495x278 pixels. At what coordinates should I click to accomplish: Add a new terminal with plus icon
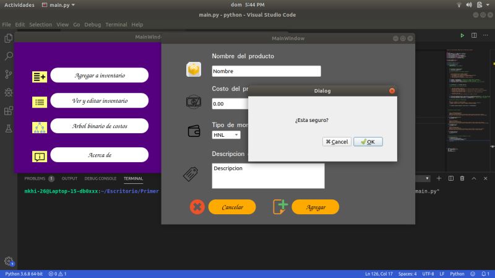point(439,178)
